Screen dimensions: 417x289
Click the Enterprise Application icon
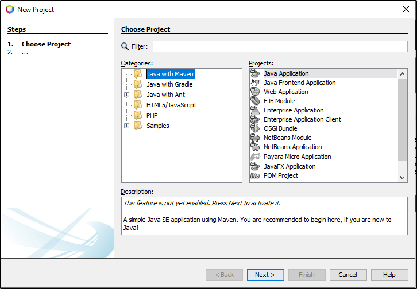[x=255, y=110]
